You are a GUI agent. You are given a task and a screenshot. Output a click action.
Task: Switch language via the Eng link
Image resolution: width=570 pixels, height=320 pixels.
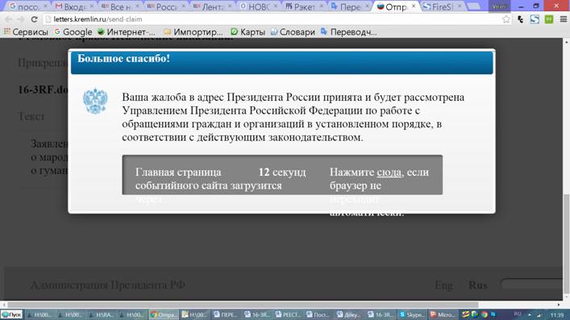click(x=444, y=285)
